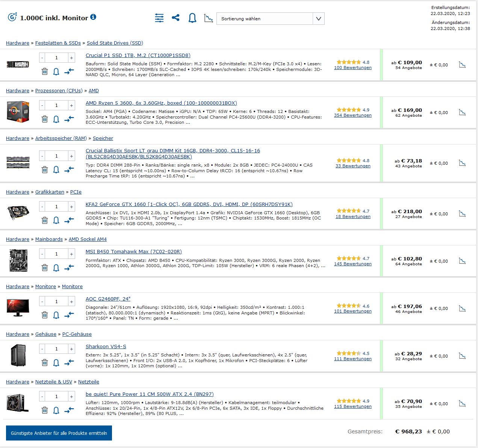
Task: Click quantity field of Sharkoon VS4-S
Action: (x=57, y=349)
